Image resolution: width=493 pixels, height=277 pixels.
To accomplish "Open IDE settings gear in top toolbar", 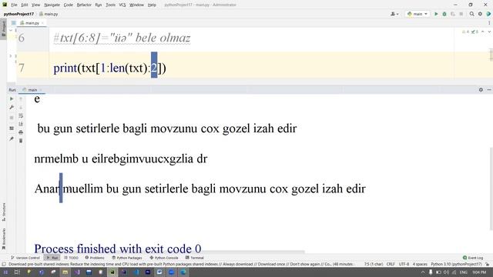I will point(480,14).
